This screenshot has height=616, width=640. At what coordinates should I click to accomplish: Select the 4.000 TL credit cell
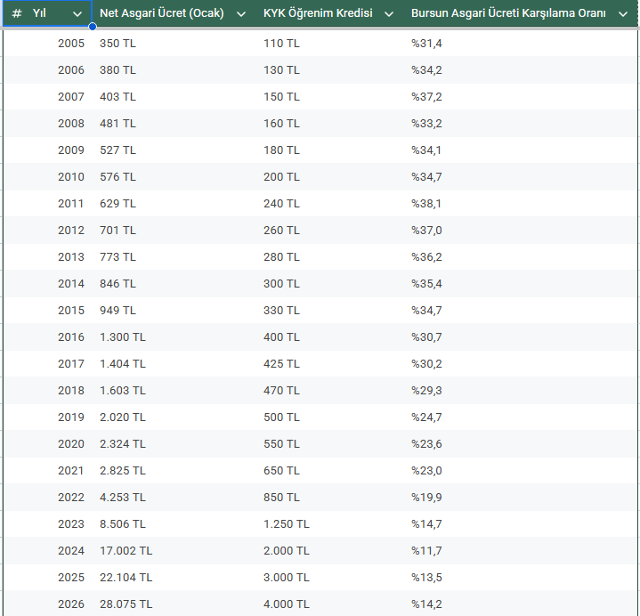[286, 604]
